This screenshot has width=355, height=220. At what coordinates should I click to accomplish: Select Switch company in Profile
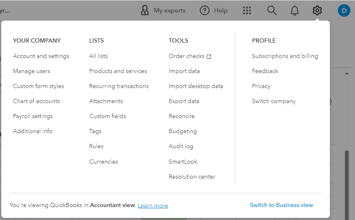pos(274,101)
